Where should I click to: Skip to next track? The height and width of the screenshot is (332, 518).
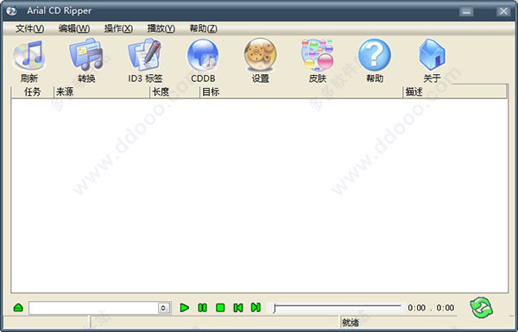pyautogui.click(x=256, y=308)
